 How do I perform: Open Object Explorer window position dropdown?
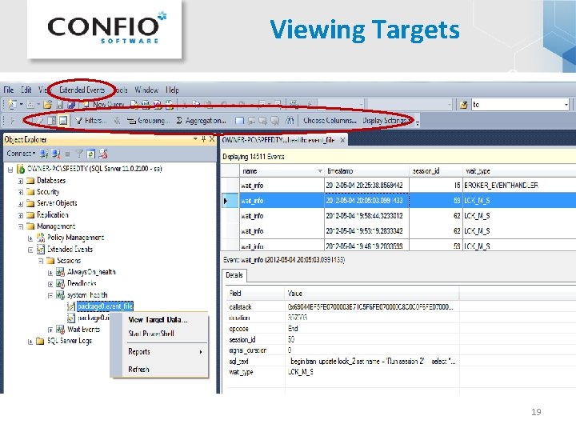pos(195,139)
